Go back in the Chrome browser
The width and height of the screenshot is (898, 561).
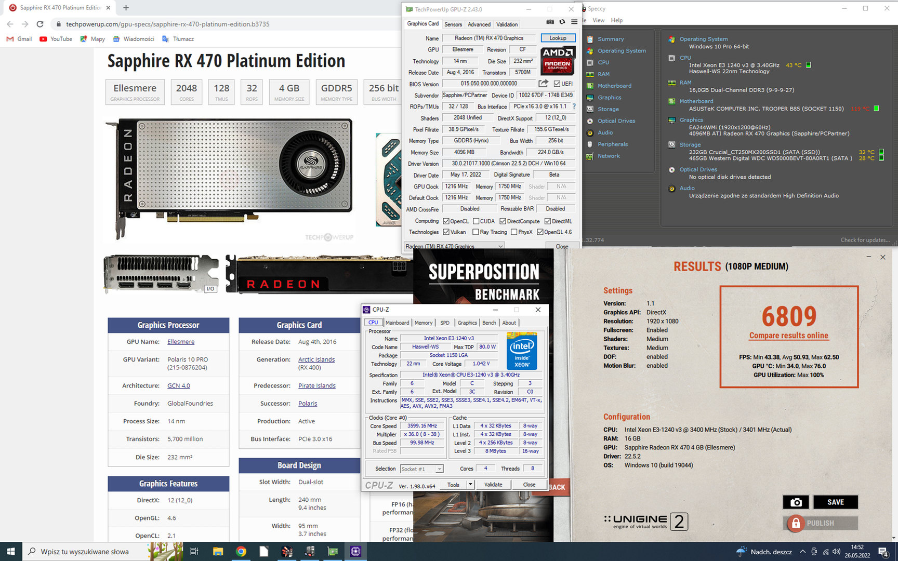(10, 24)
